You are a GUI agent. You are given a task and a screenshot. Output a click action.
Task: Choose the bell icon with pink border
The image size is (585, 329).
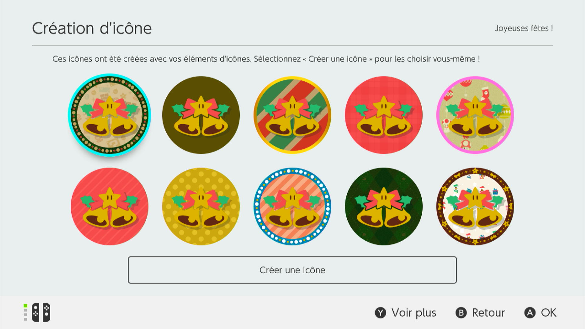click(x=475, y=115)
